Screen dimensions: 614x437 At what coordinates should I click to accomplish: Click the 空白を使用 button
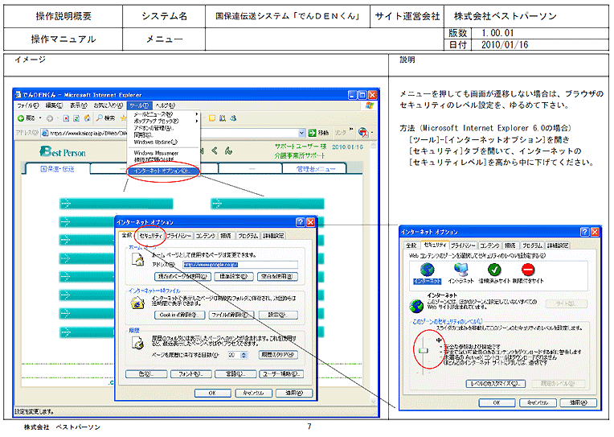tap(277, 277)
